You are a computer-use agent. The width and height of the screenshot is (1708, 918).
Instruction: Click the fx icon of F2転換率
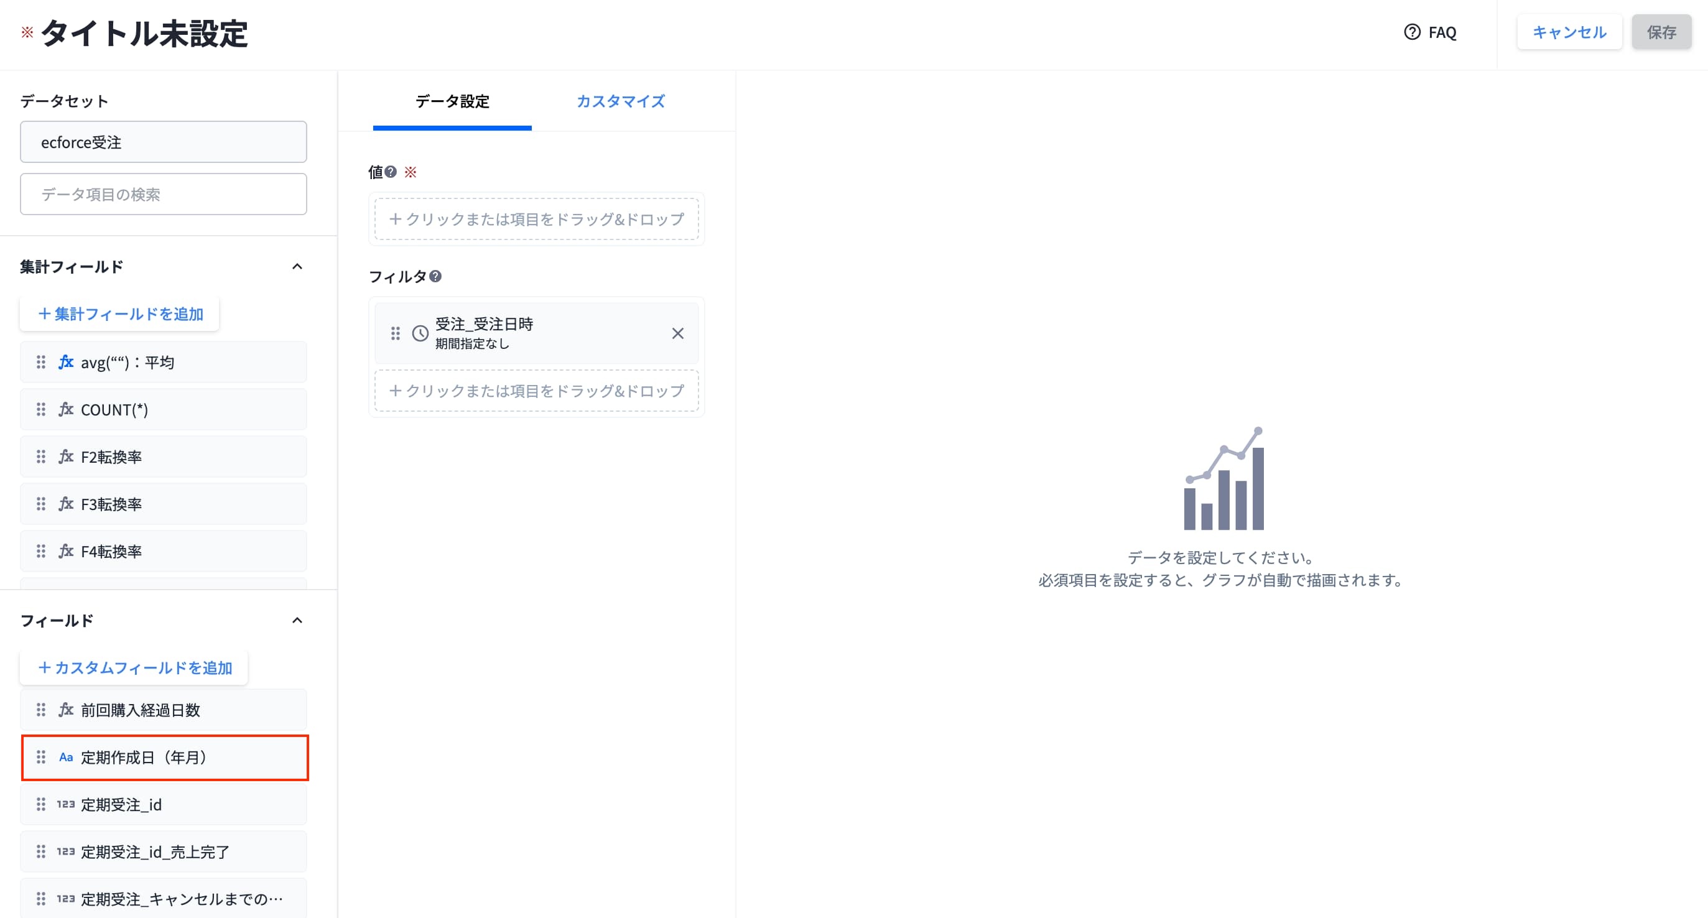[66, 457]
